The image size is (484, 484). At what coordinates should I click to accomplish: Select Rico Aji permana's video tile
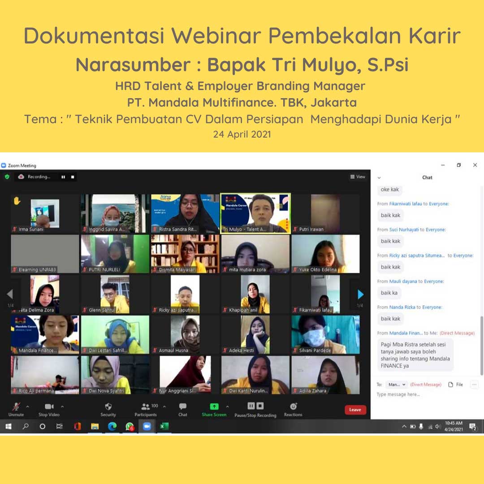45,375
